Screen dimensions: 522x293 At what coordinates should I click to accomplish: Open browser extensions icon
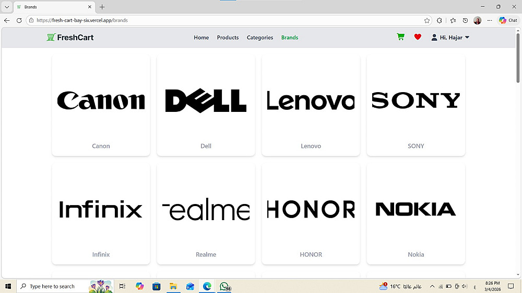point(440,21)
